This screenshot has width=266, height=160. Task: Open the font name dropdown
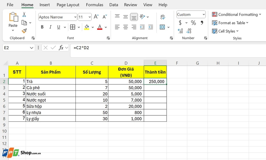tap(75, 17)
